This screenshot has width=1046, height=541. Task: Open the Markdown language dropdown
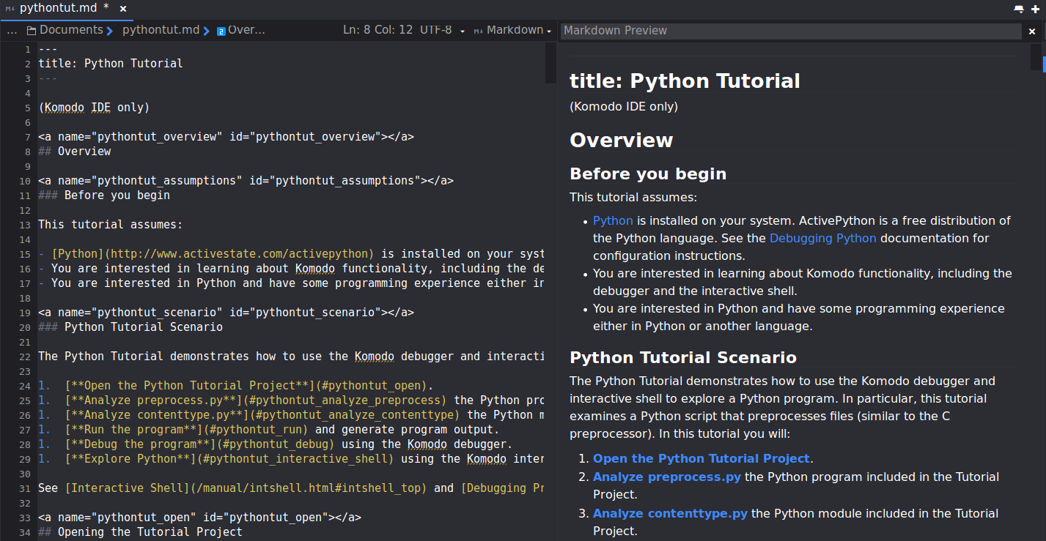(513, 30)
